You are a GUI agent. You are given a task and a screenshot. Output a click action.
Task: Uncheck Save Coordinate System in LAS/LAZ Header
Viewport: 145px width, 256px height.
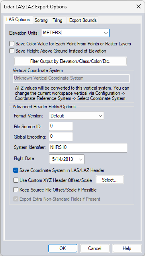[16, 170]
